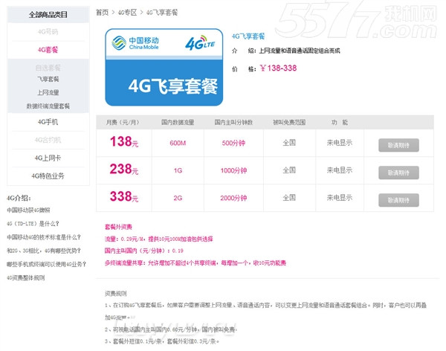The image size is (446, 351).
Task: Open 哪些手机或终端可以使用4G业务？ link
Action: [x=46, y=264]
